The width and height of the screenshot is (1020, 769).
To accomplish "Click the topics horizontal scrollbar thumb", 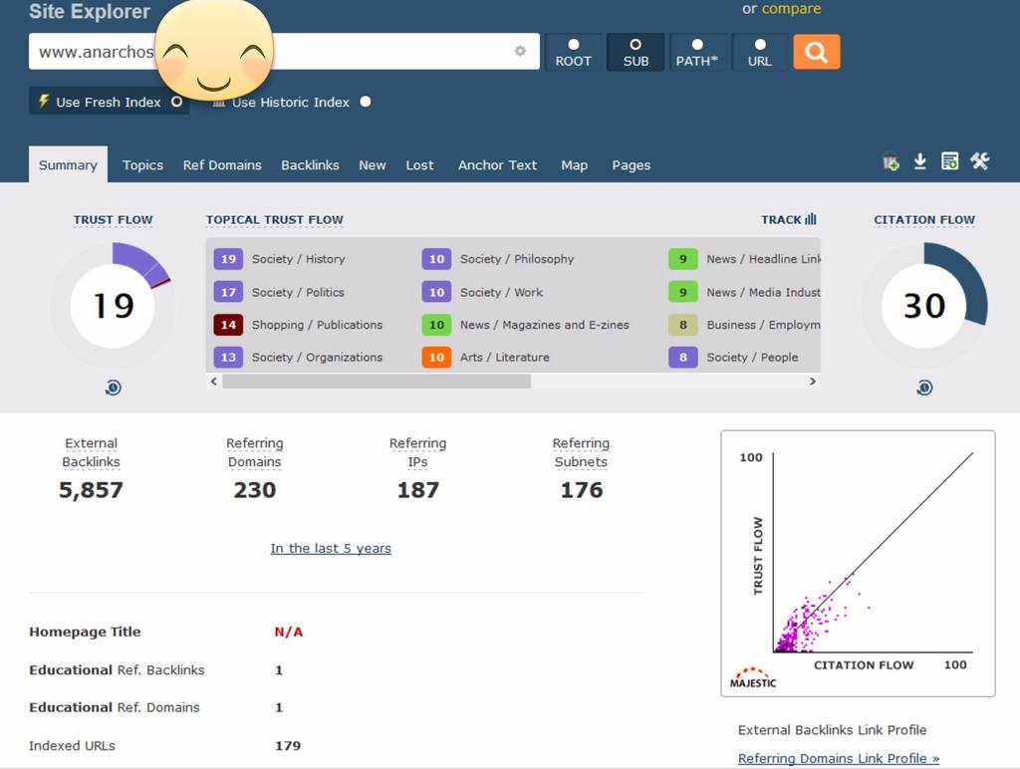I will 377,382.
